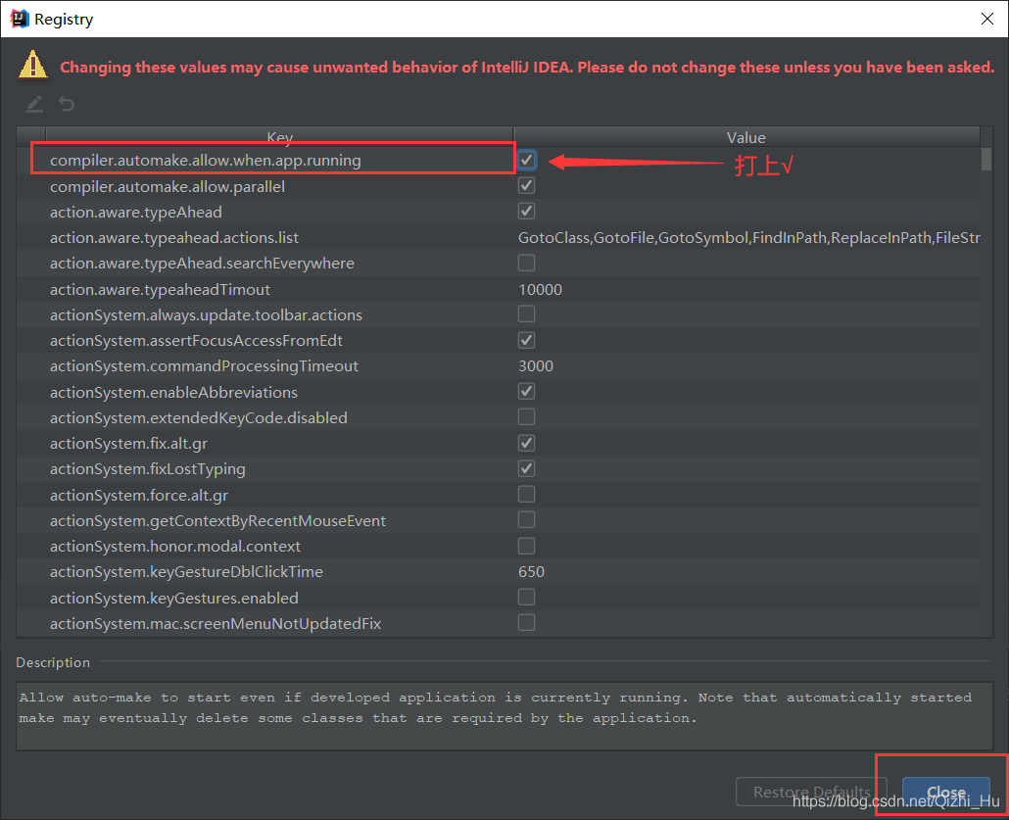The image size is (1009, 820).
Task: Click the Close button
Action: [946, 792]
